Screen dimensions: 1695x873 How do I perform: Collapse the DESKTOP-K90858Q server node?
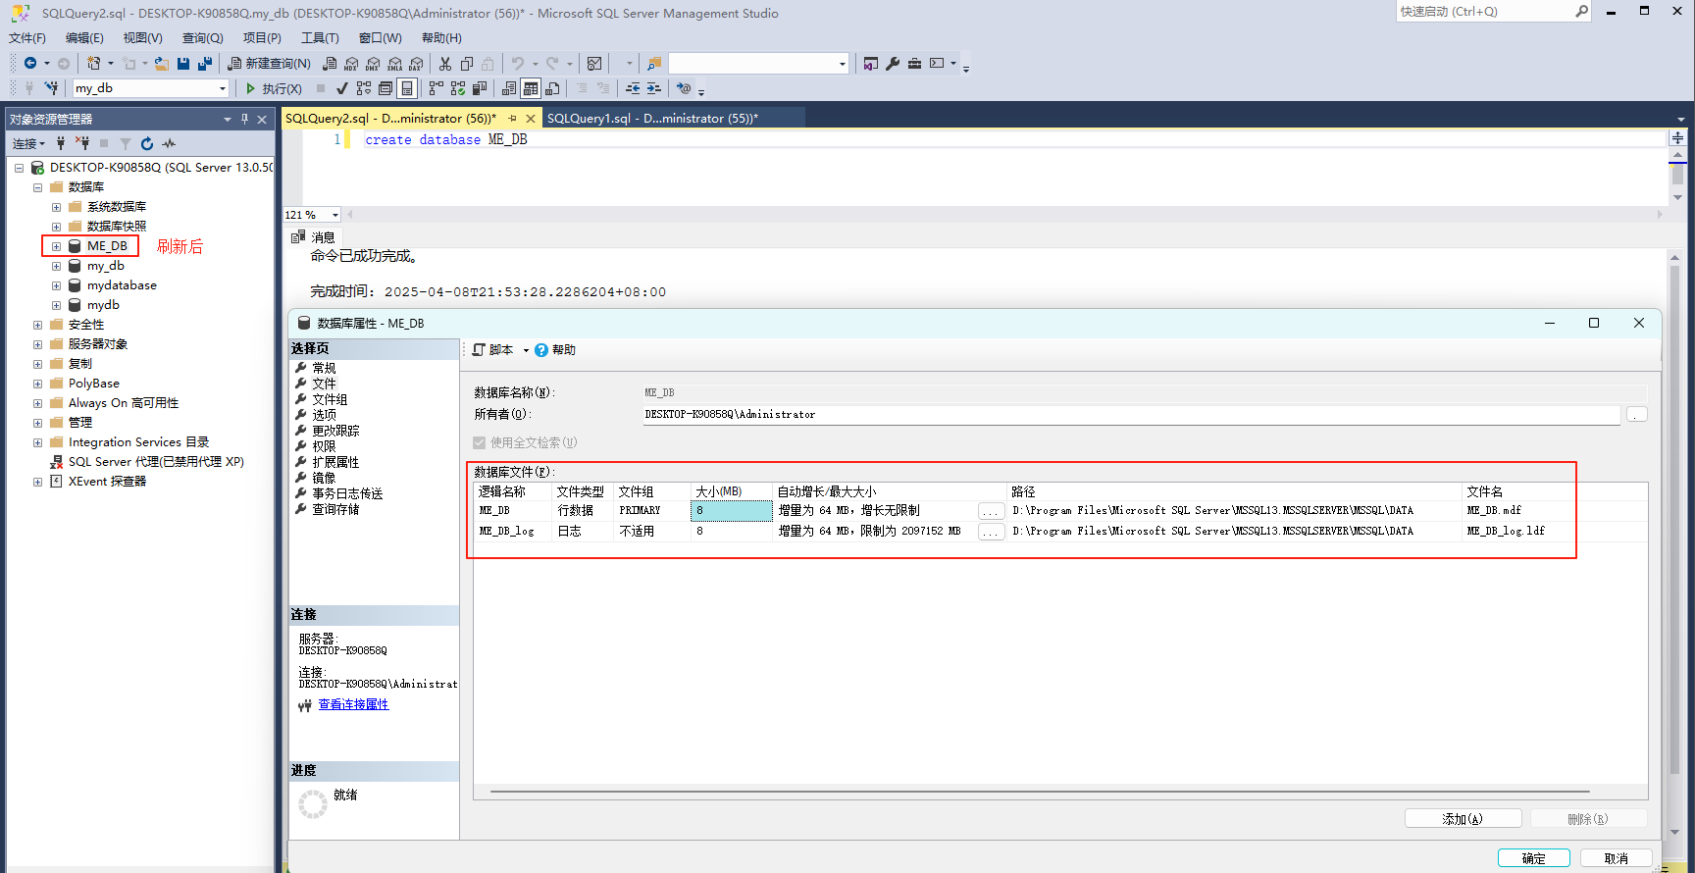pos(19,168)
